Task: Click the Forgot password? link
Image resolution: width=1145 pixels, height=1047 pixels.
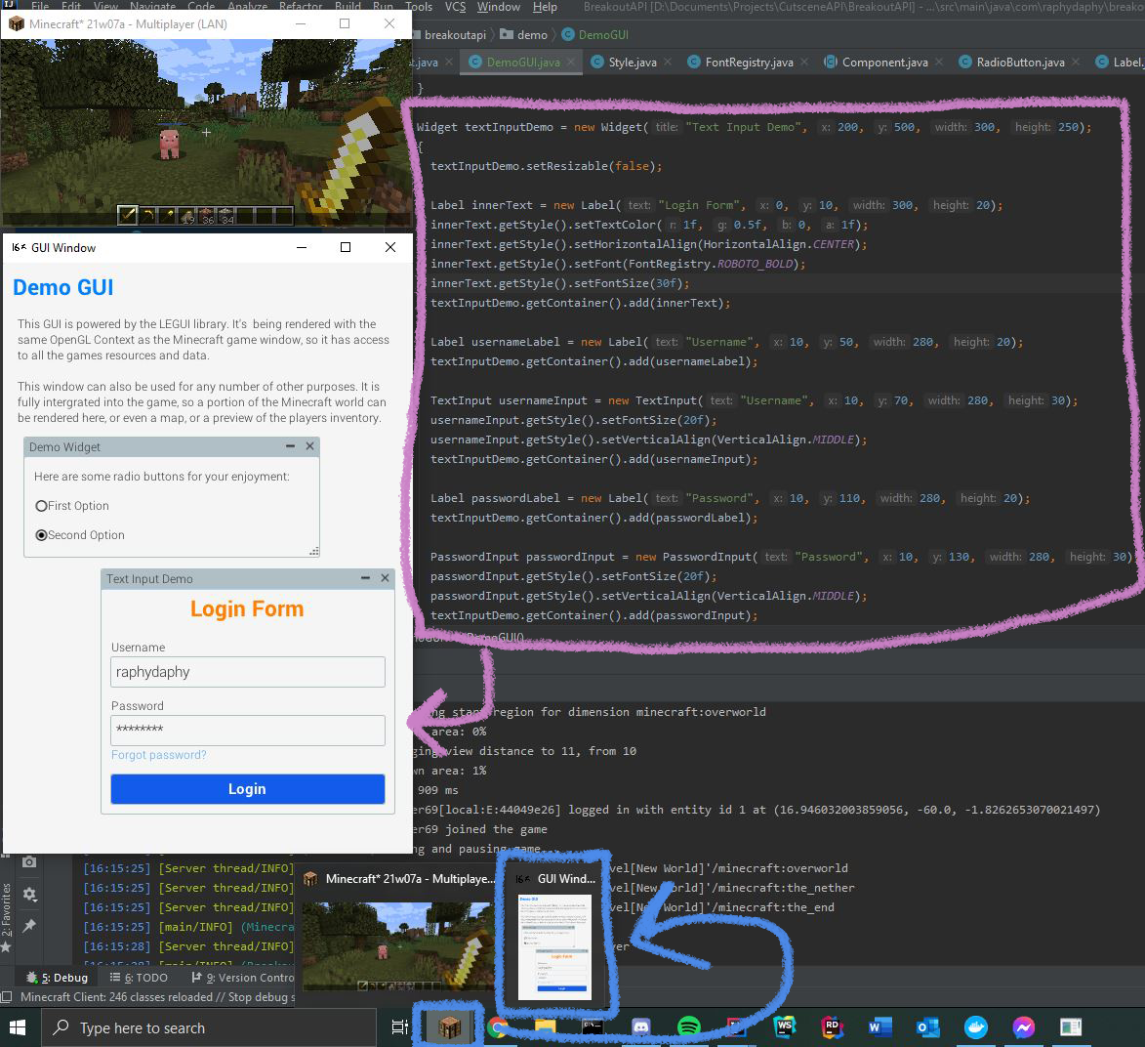Action: tap(159, 755)
